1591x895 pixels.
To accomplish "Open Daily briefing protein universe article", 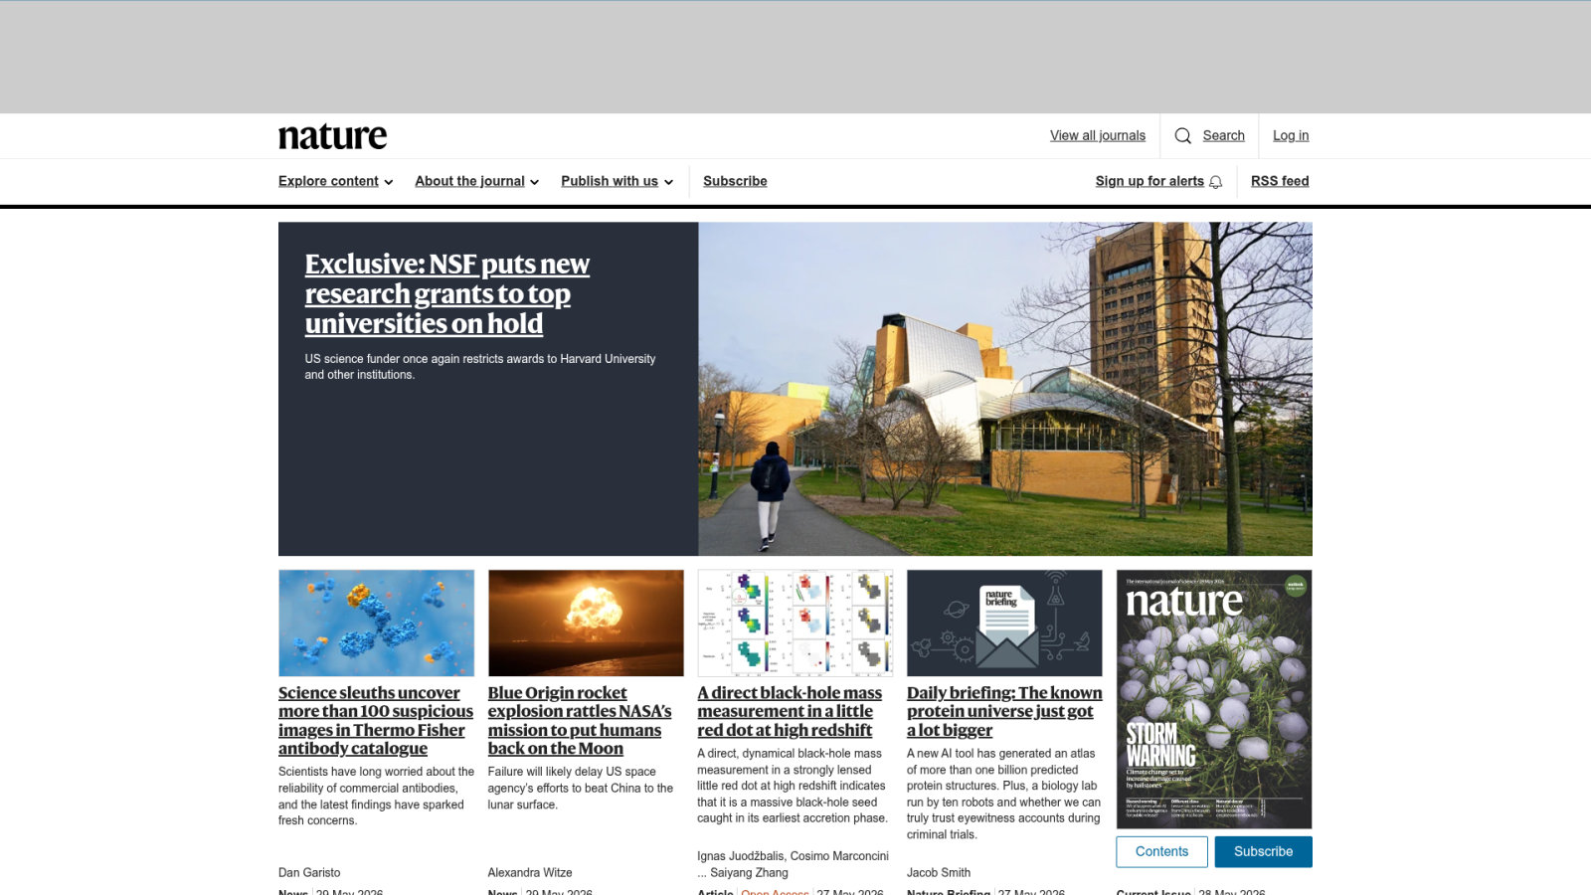I will click(1004, 711).
